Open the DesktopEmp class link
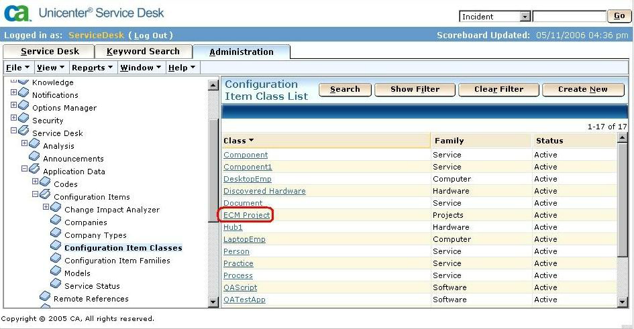Viewport: 634px width, 329px height. pyautogui.click(x=247, y=179)
